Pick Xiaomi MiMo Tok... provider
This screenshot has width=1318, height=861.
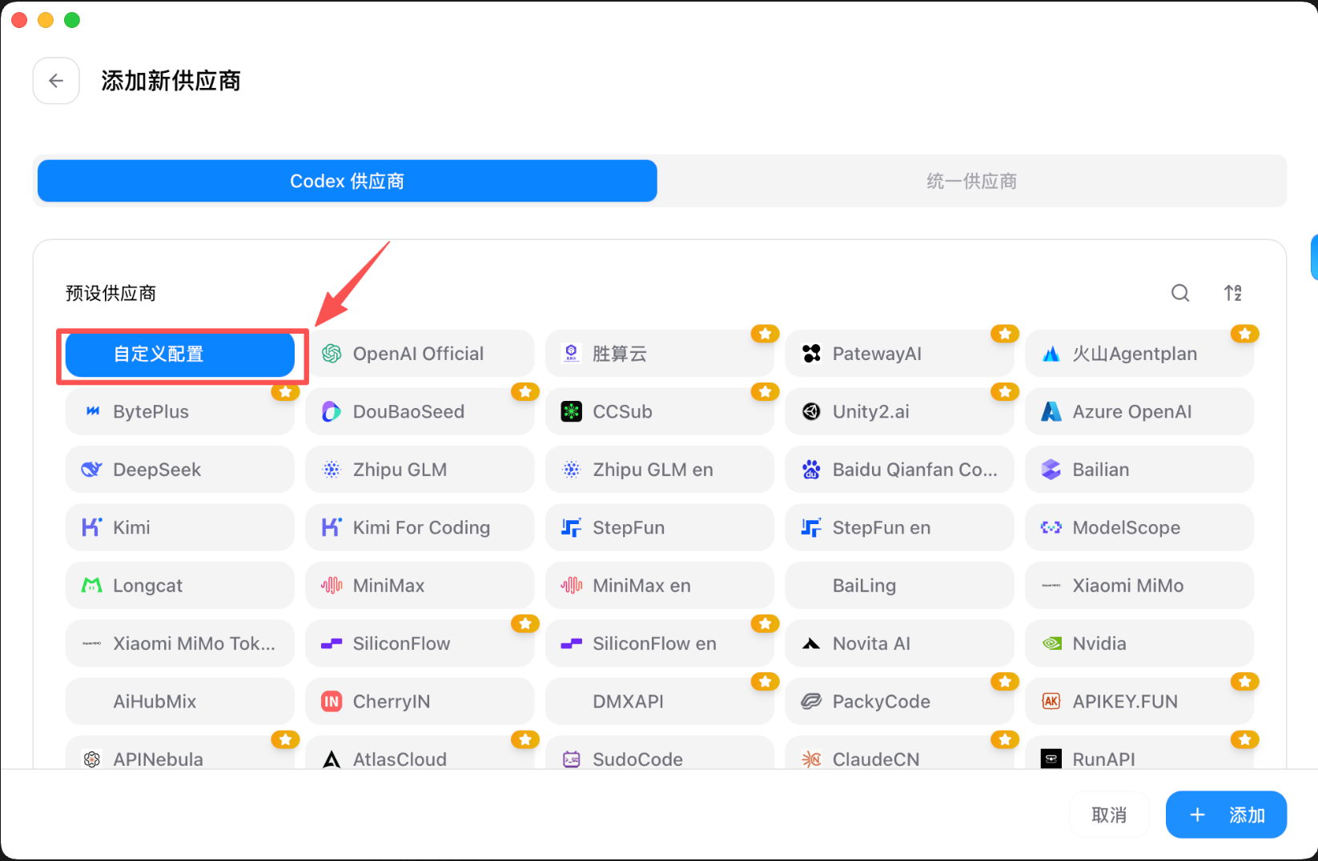(x=180, y=643)
